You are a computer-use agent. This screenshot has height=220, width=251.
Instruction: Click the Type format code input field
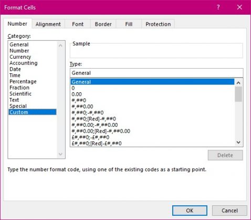(156, 73)
